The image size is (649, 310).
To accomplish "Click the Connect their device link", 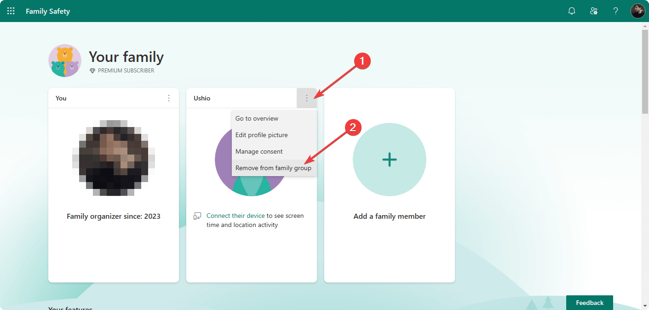I will click(235, 216).
